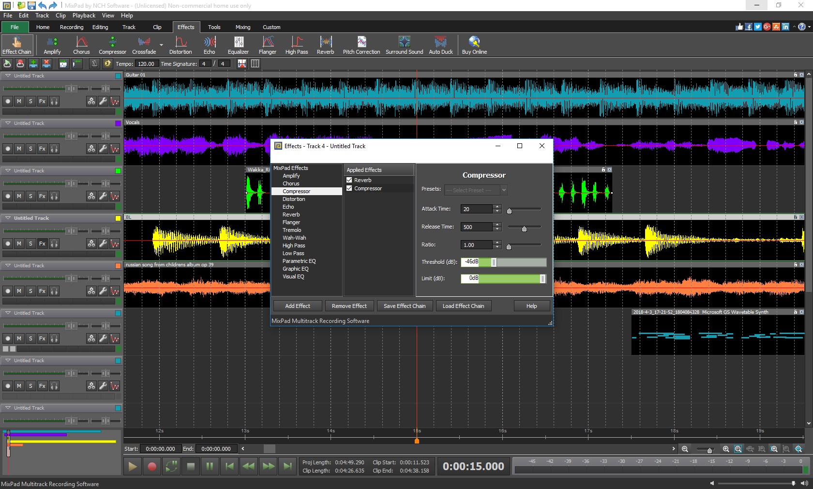This screenshot has height=489, width=813.
Task: Select the Amplify effect in the ribbon
Action: [x=52, y=45]
